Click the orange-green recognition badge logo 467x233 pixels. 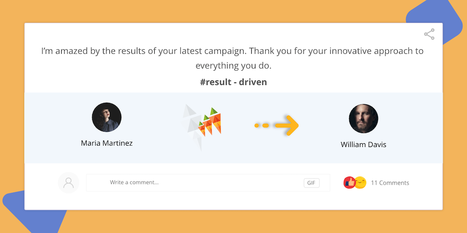(209, 122)
